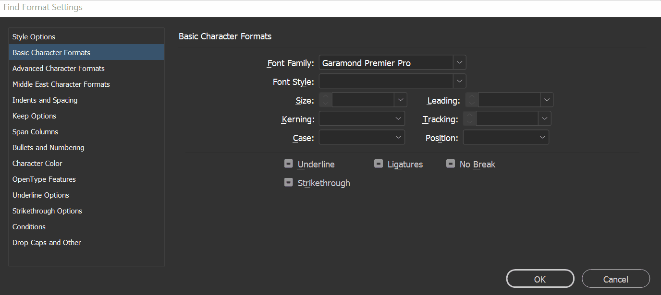Go to Underline Options category

(86, 195)
